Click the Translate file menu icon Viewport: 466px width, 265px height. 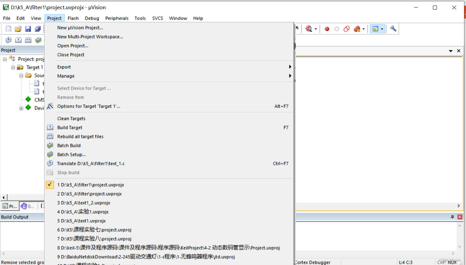pos(50,163)
